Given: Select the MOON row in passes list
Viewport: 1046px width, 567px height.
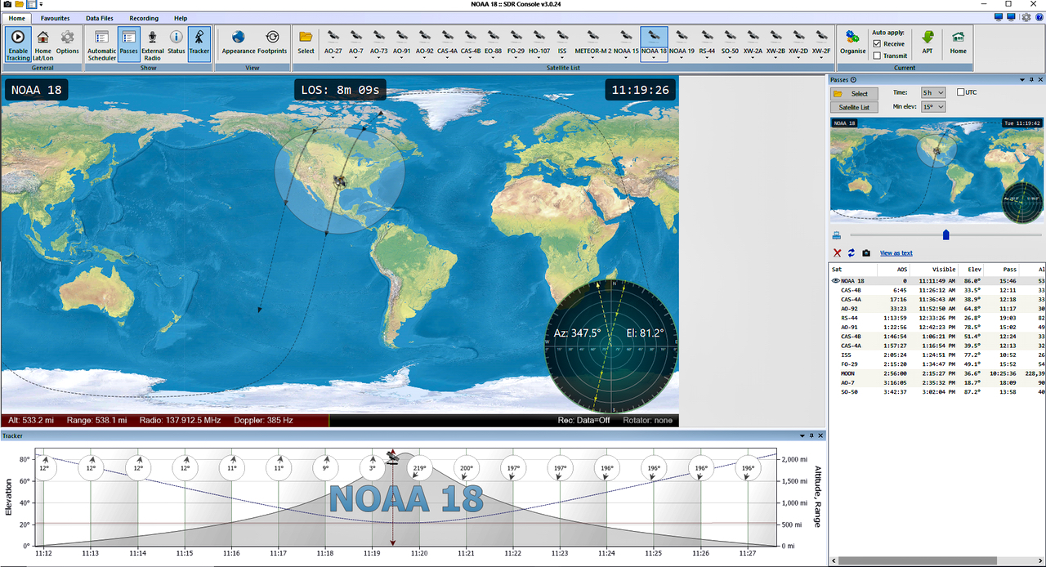Looking at the screenshot, I should tap(936, 373).
